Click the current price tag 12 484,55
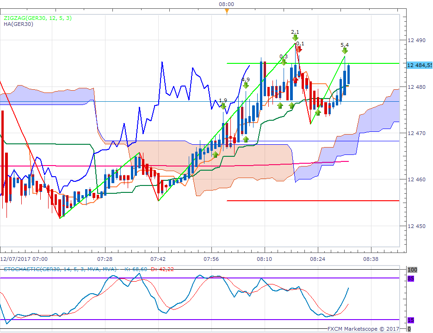 (x=420, y=65)
